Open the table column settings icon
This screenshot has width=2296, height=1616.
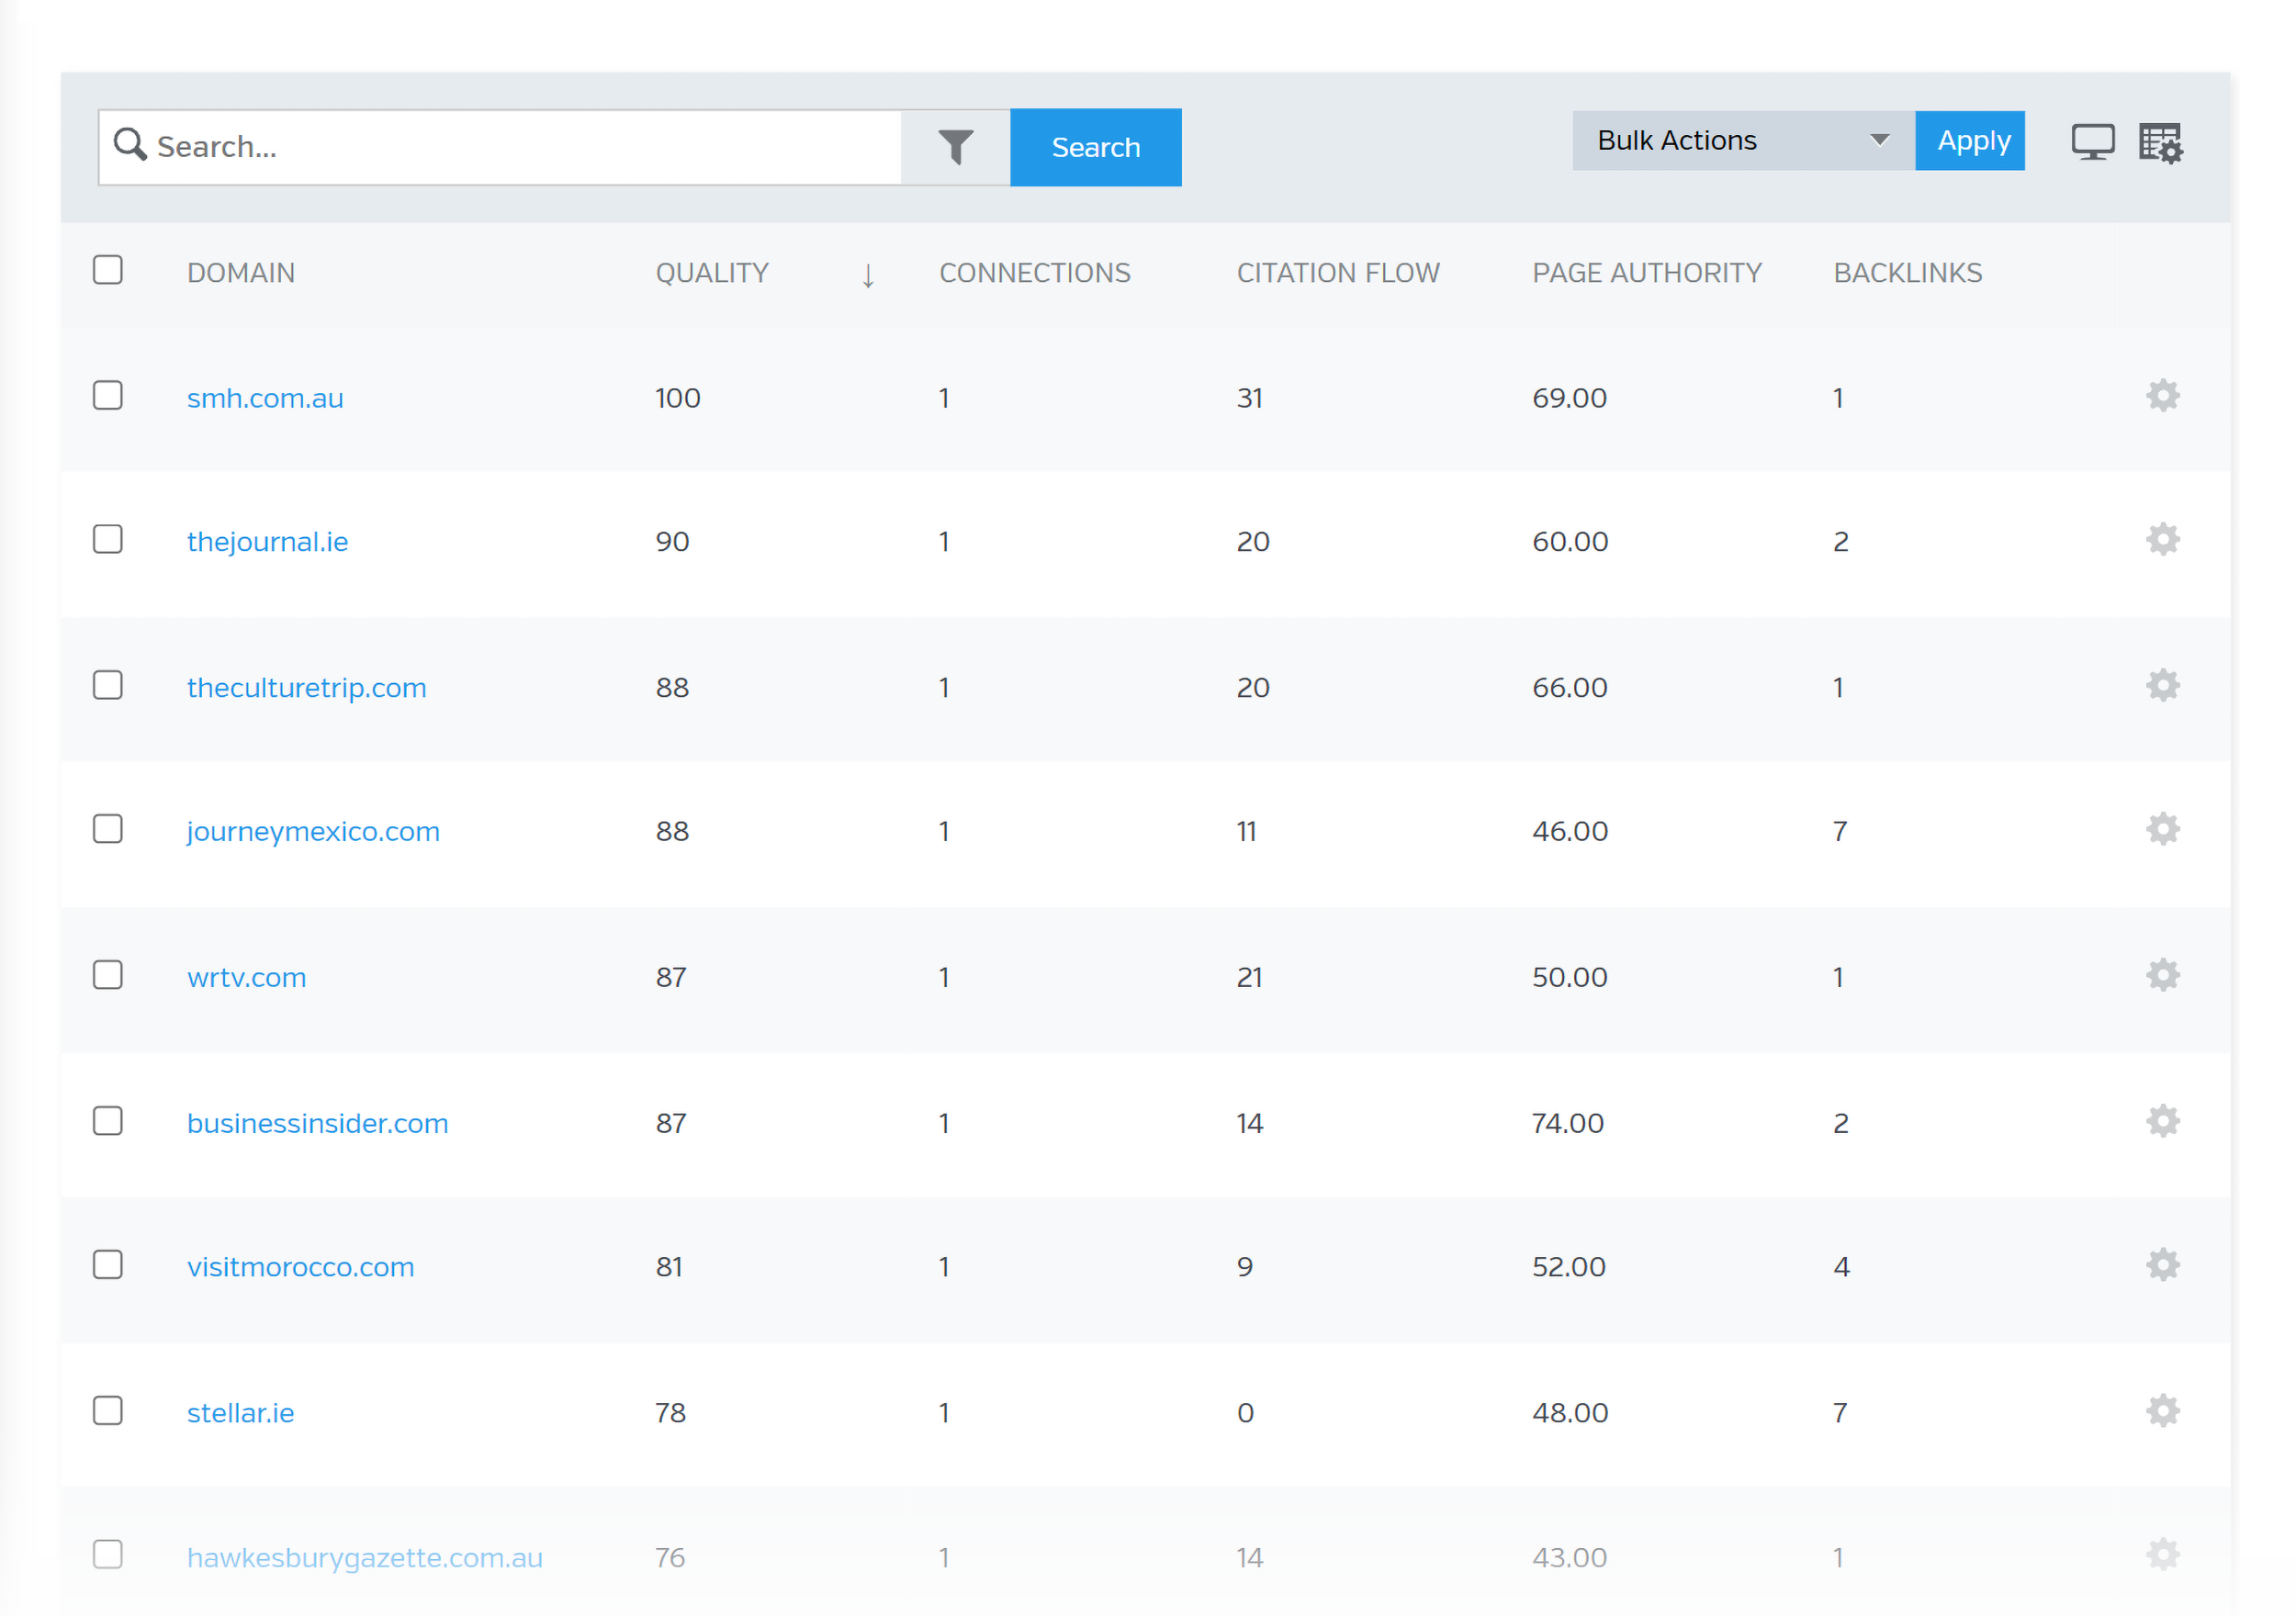point(2161,143)
